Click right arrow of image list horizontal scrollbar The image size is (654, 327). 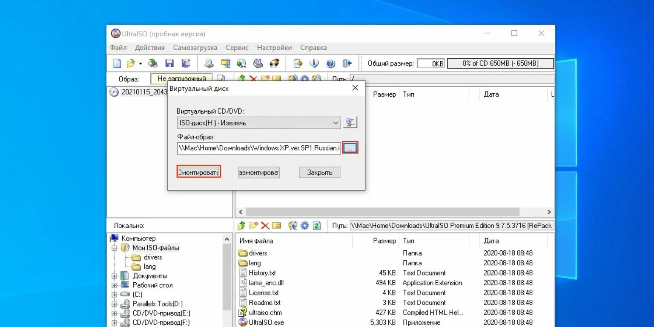[549, 212]
